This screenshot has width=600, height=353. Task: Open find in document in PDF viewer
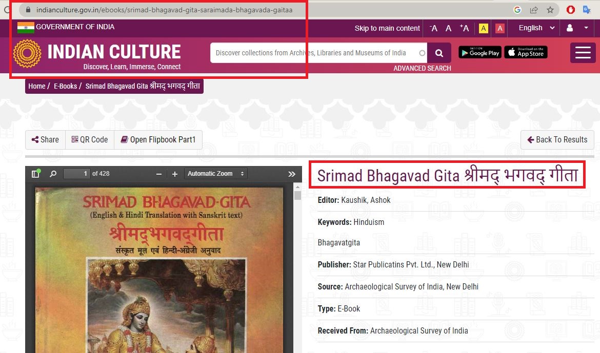click(x=53, y=174)
